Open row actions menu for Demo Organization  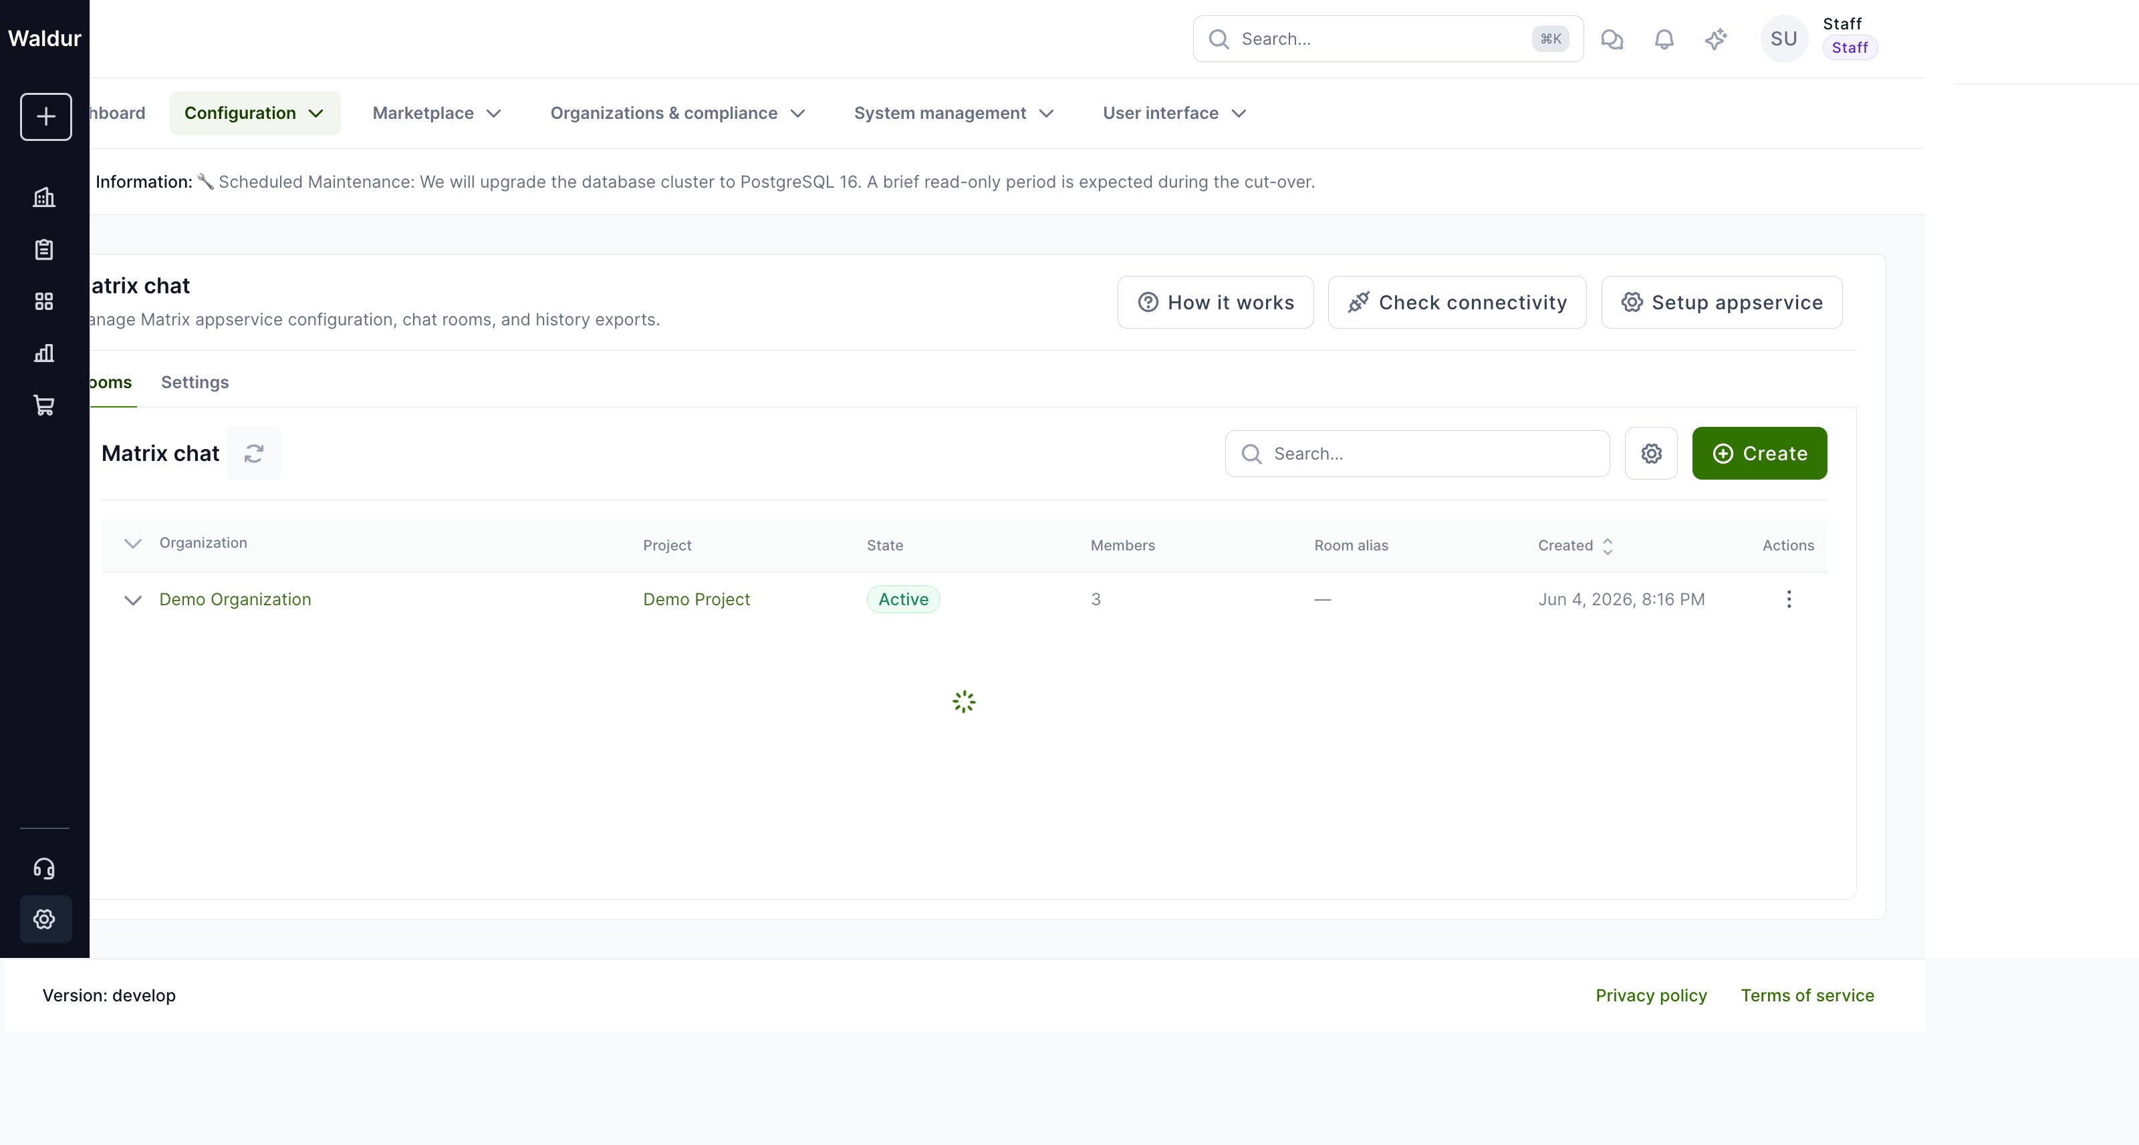click(1789, 599)
